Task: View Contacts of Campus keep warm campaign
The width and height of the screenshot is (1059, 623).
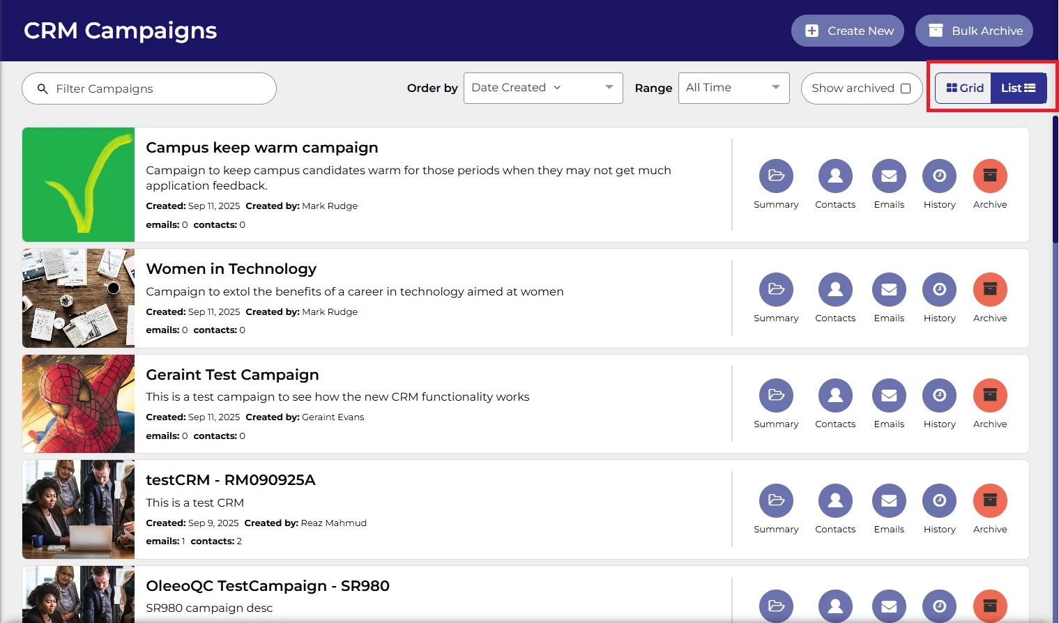Action: (835, 176)
